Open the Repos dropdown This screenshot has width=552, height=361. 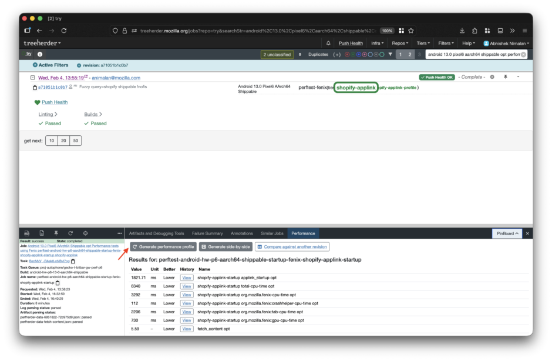click(x=399, y=42)
